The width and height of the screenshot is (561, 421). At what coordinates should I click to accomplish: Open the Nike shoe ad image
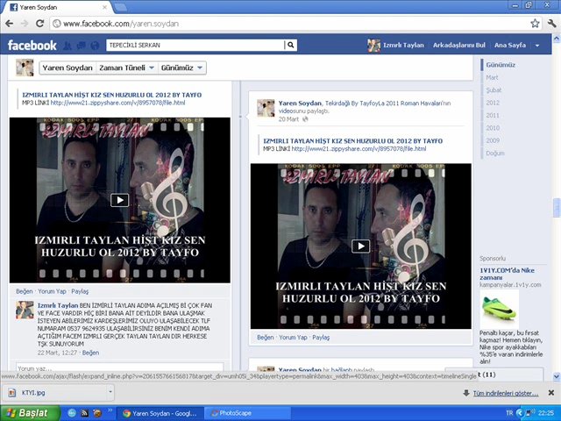tap(500, 309)
